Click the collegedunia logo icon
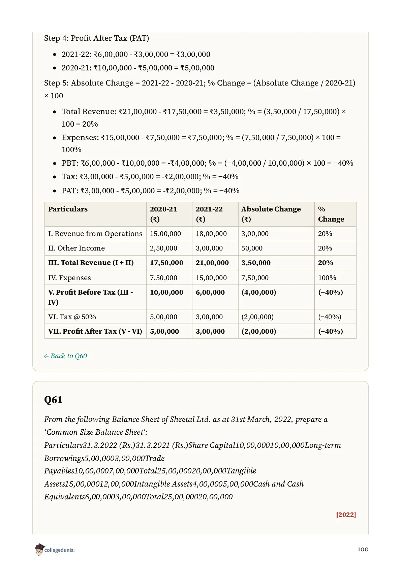 click(x=39, y=549)
